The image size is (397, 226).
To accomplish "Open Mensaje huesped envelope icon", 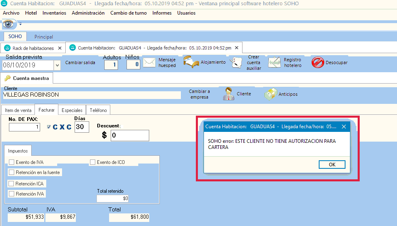I will (149, 62).
